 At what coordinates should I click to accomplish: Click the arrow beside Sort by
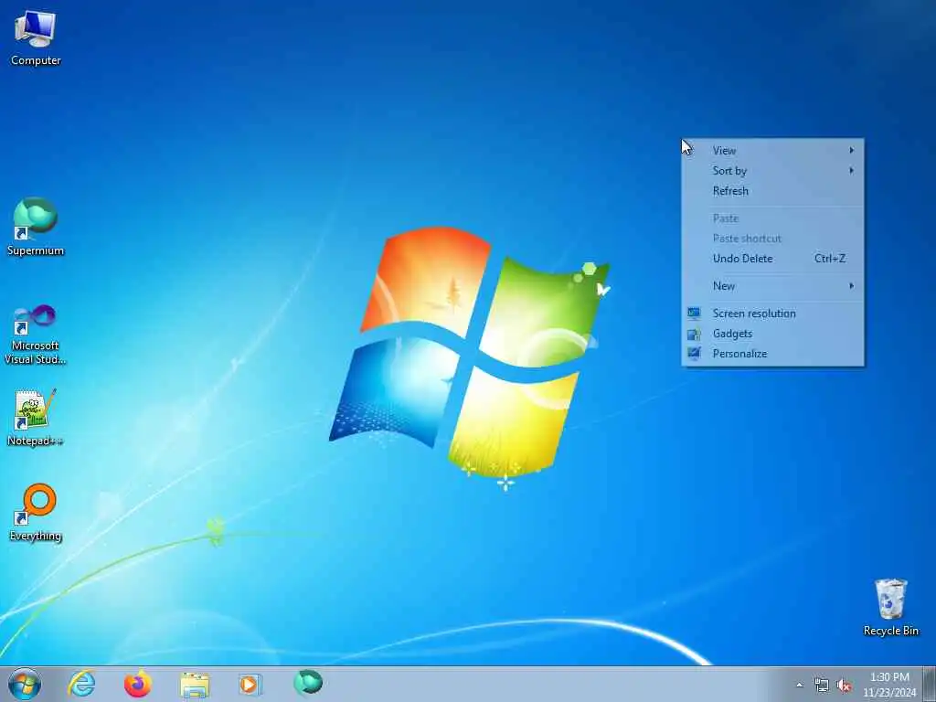point(852,171)
